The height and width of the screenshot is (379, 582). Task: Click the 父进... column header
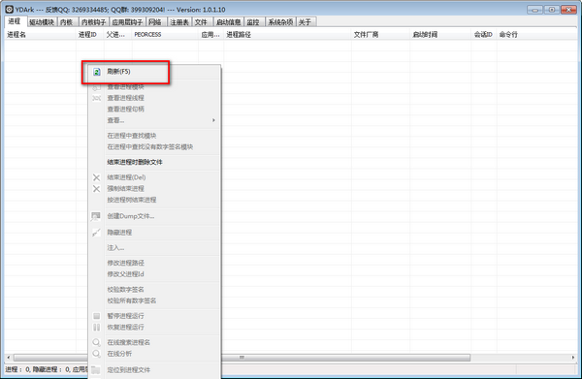118,35
